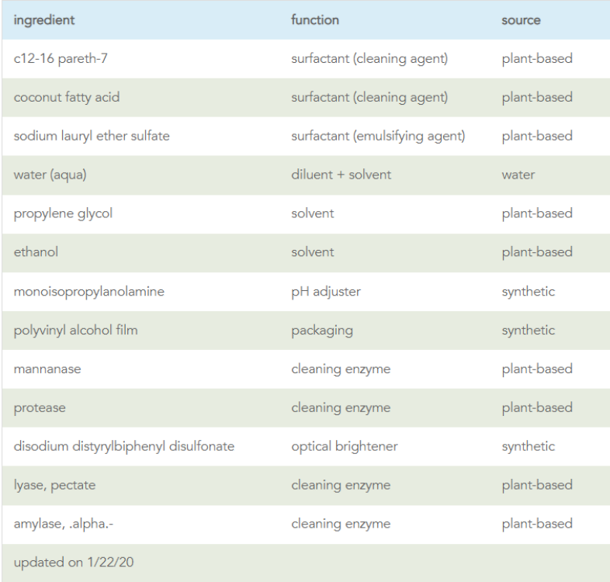Click 'plant-based' in the mannanase row
The width and height of the screenshot is (610, 582).
[x=537, y=369]
